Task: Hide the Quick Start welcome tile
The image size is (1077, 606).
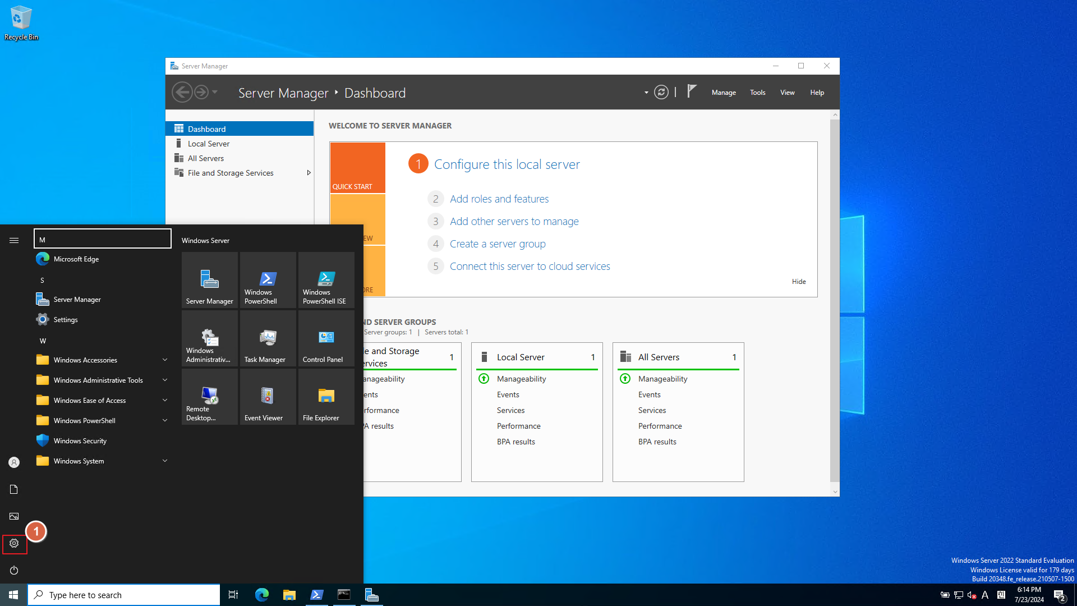Action: click(798, 282)
